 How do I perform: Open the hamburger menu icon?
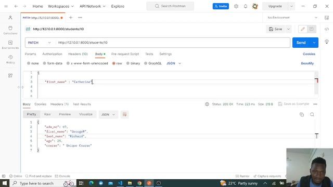click(x=6, y=6)
